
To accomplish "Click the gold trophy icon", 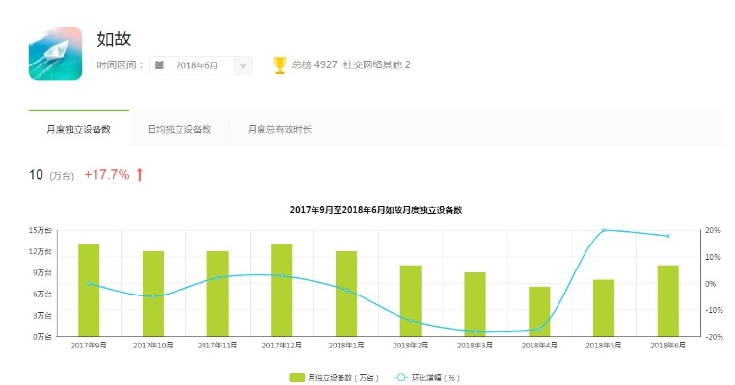I will coord(280,65).
